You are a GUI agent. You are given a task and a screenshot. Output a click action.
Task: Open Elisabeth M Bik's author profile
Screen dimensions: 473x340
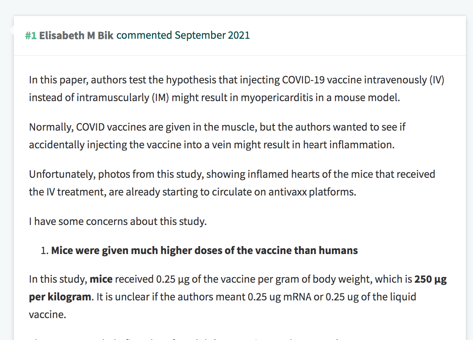[x=76, y=35]
